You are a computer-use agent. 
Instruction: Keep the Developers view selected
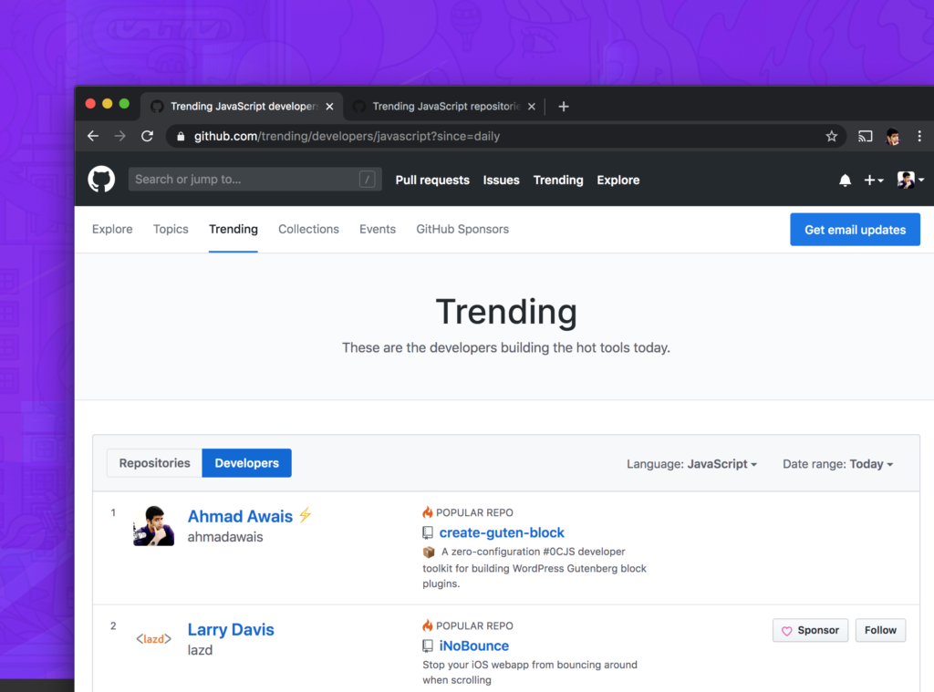click(246, 462)
